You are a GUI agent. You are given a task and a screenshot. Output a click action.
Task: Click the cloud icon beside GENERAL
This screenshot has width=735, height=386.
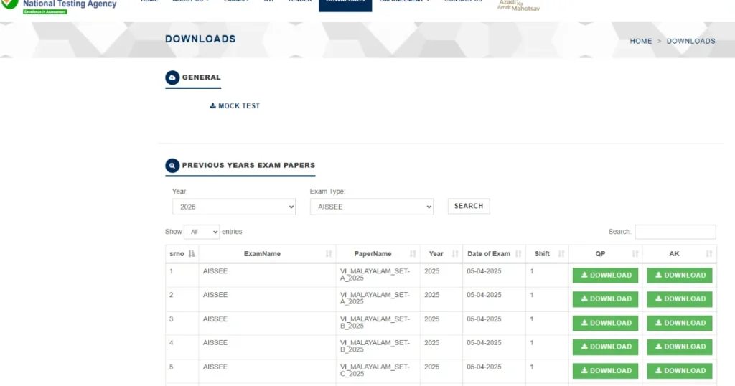pyautogui.click(x=172, y=77)
